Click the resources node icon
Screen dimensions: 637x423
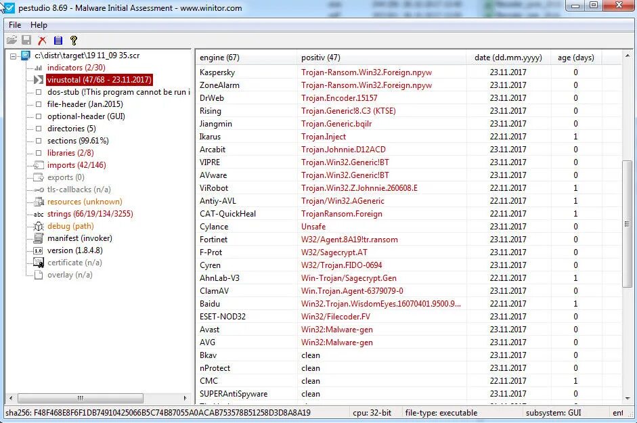pos(39,202)
